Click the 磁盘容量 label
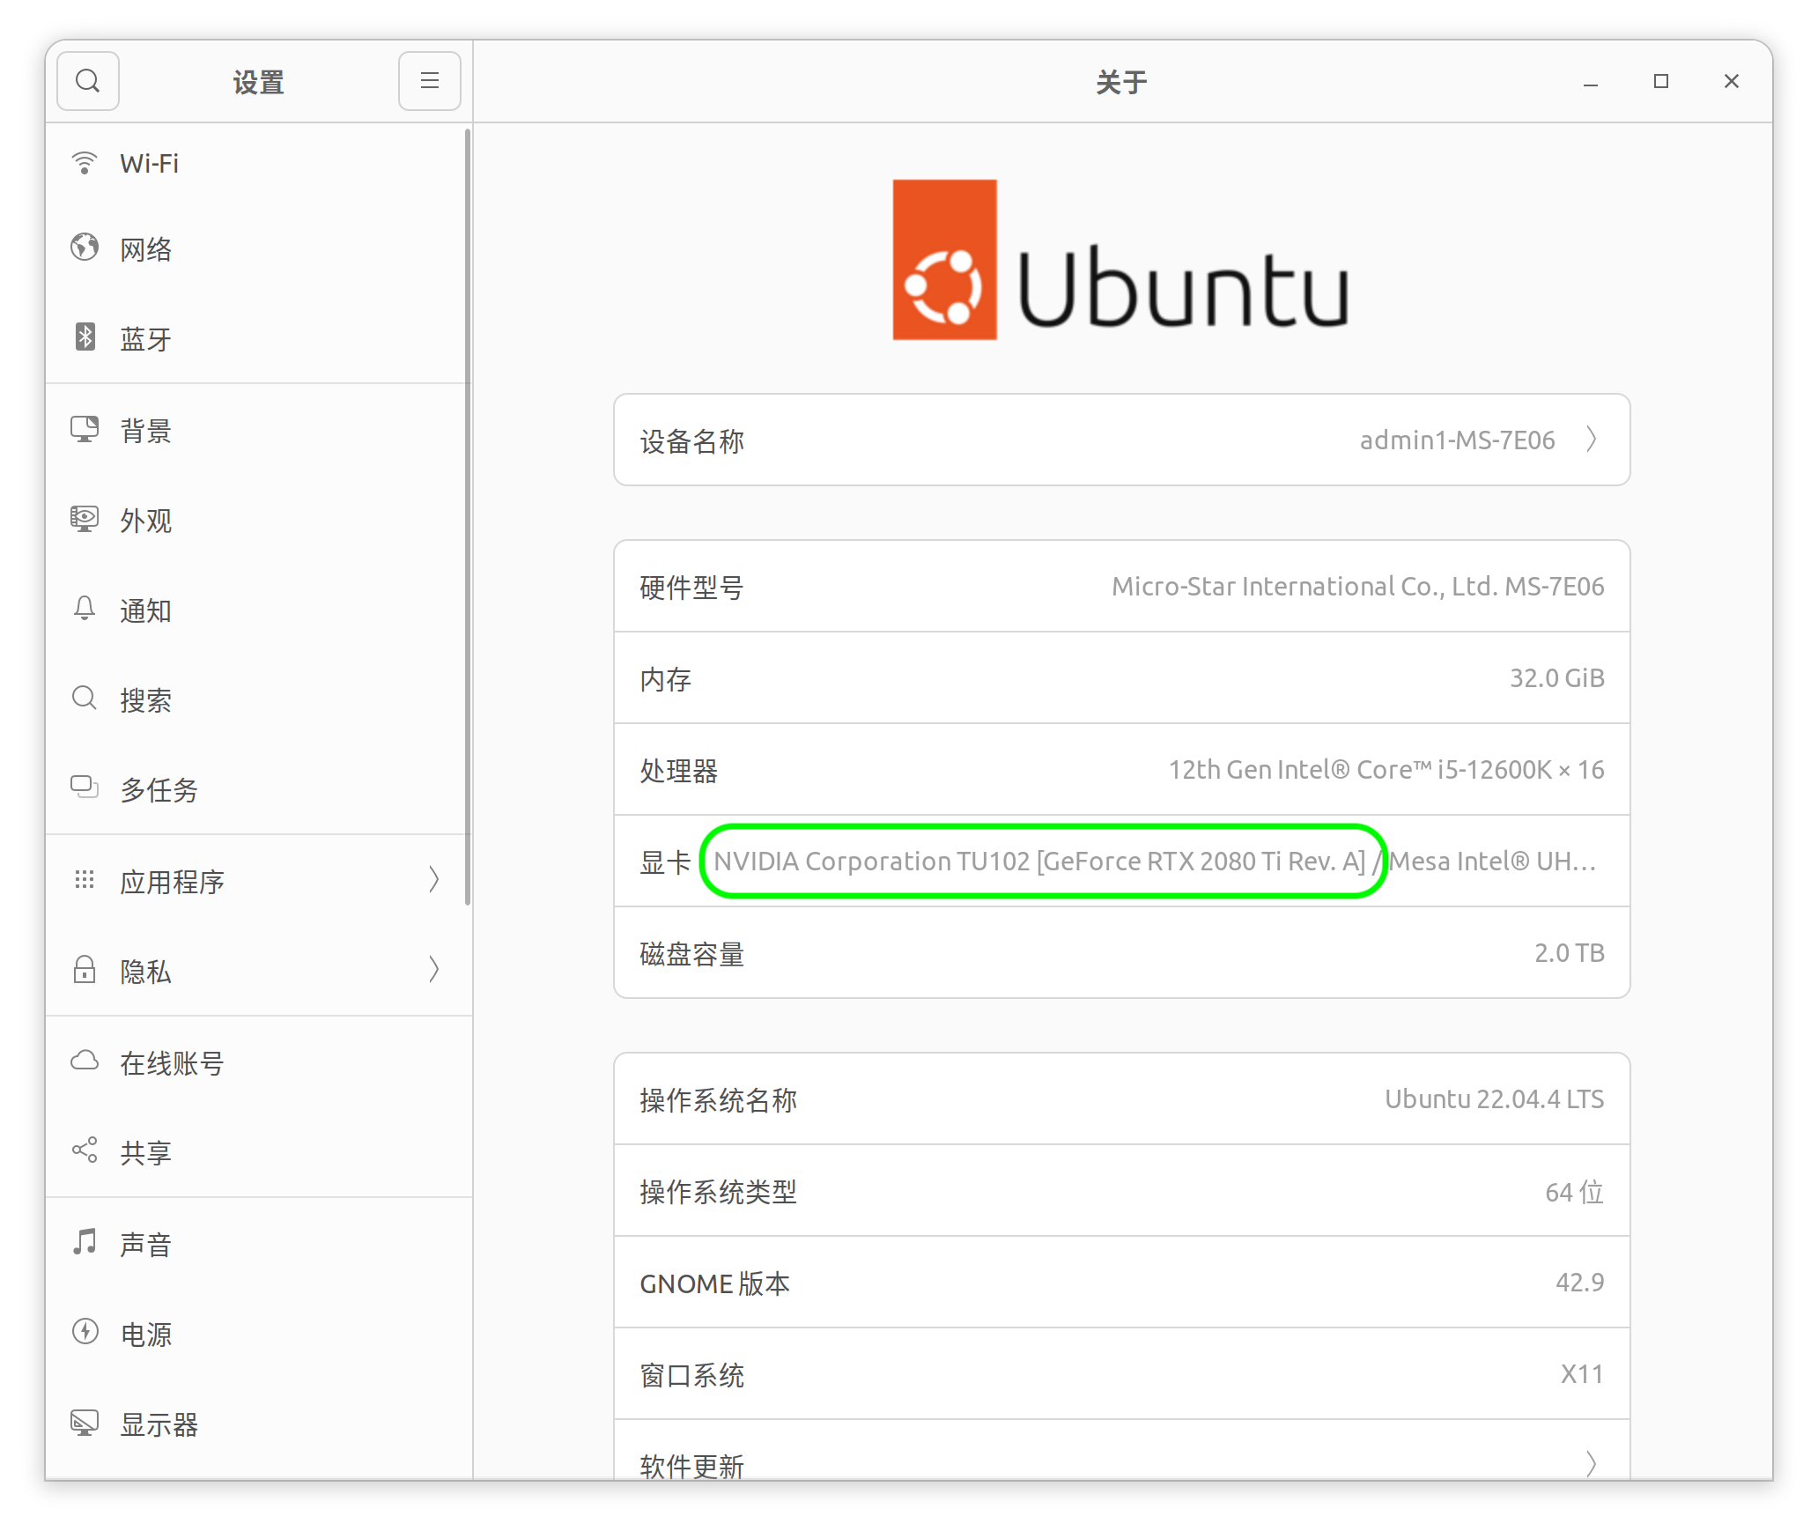Viewport: 1818px width, 1531px height. point(692,954)
